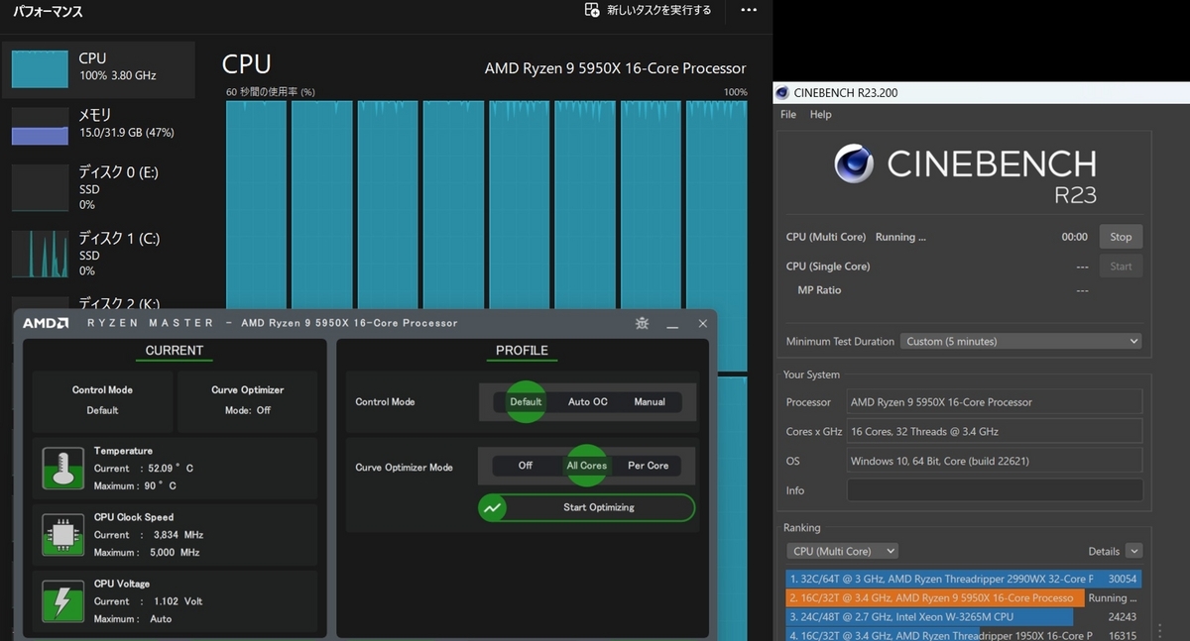Click the Control Mode Default status box
This screenshot has height=641, width=1190.
point(102,400)
